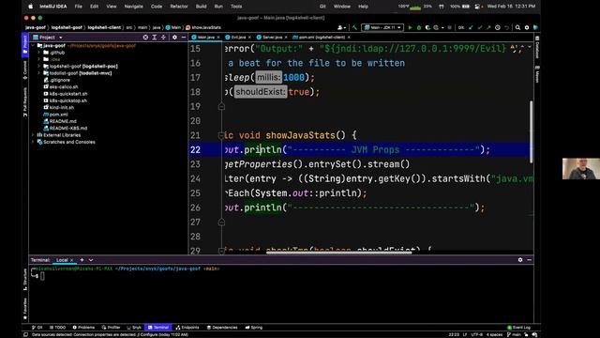Expand Scratches and Consoles node
Viewport: 600px width, 338px height.
click(x=33, y=142)
